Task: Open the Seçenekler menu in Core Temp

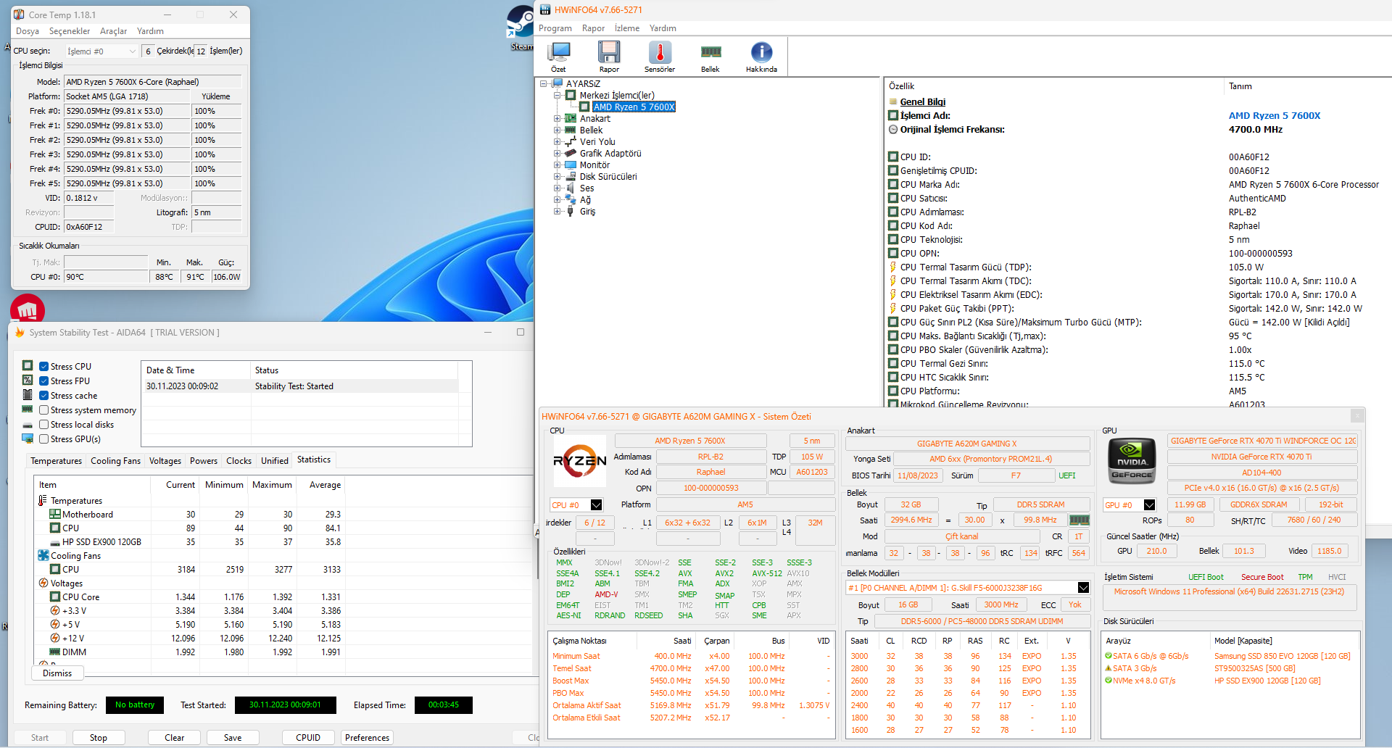Action: click(70, 31)
